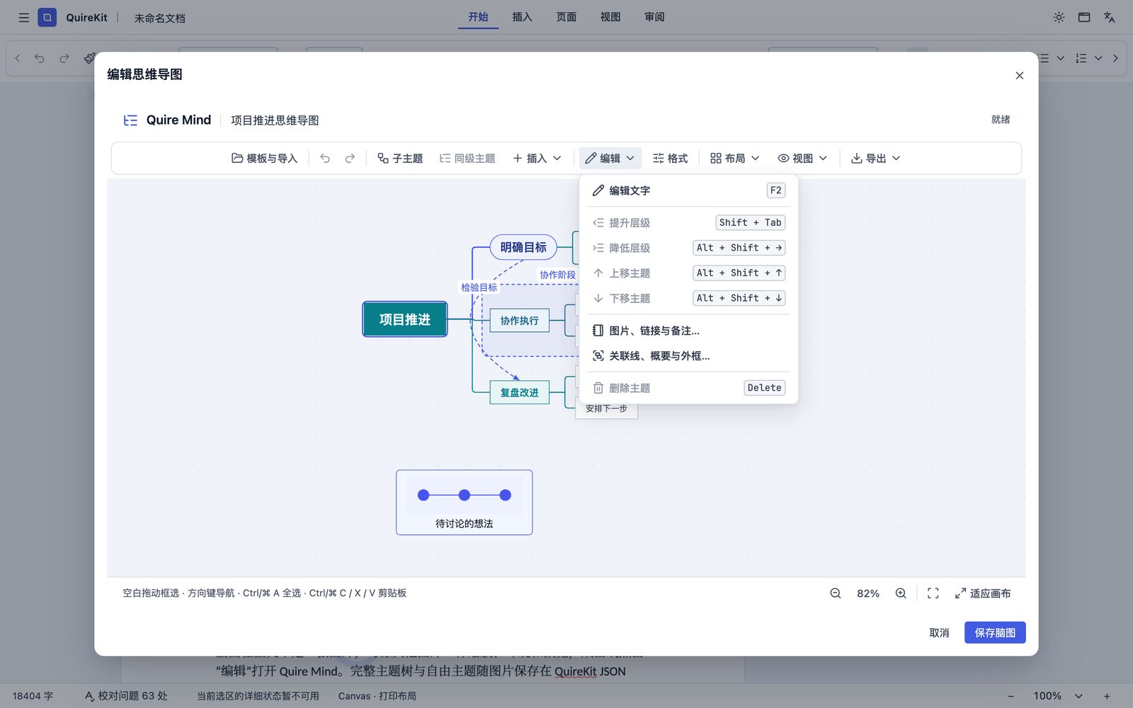Viewport: 1133px width, 708px height.
Task: Click 适应画布 to fit canvas
Action: pyautogui.click(x=983, y=593)
